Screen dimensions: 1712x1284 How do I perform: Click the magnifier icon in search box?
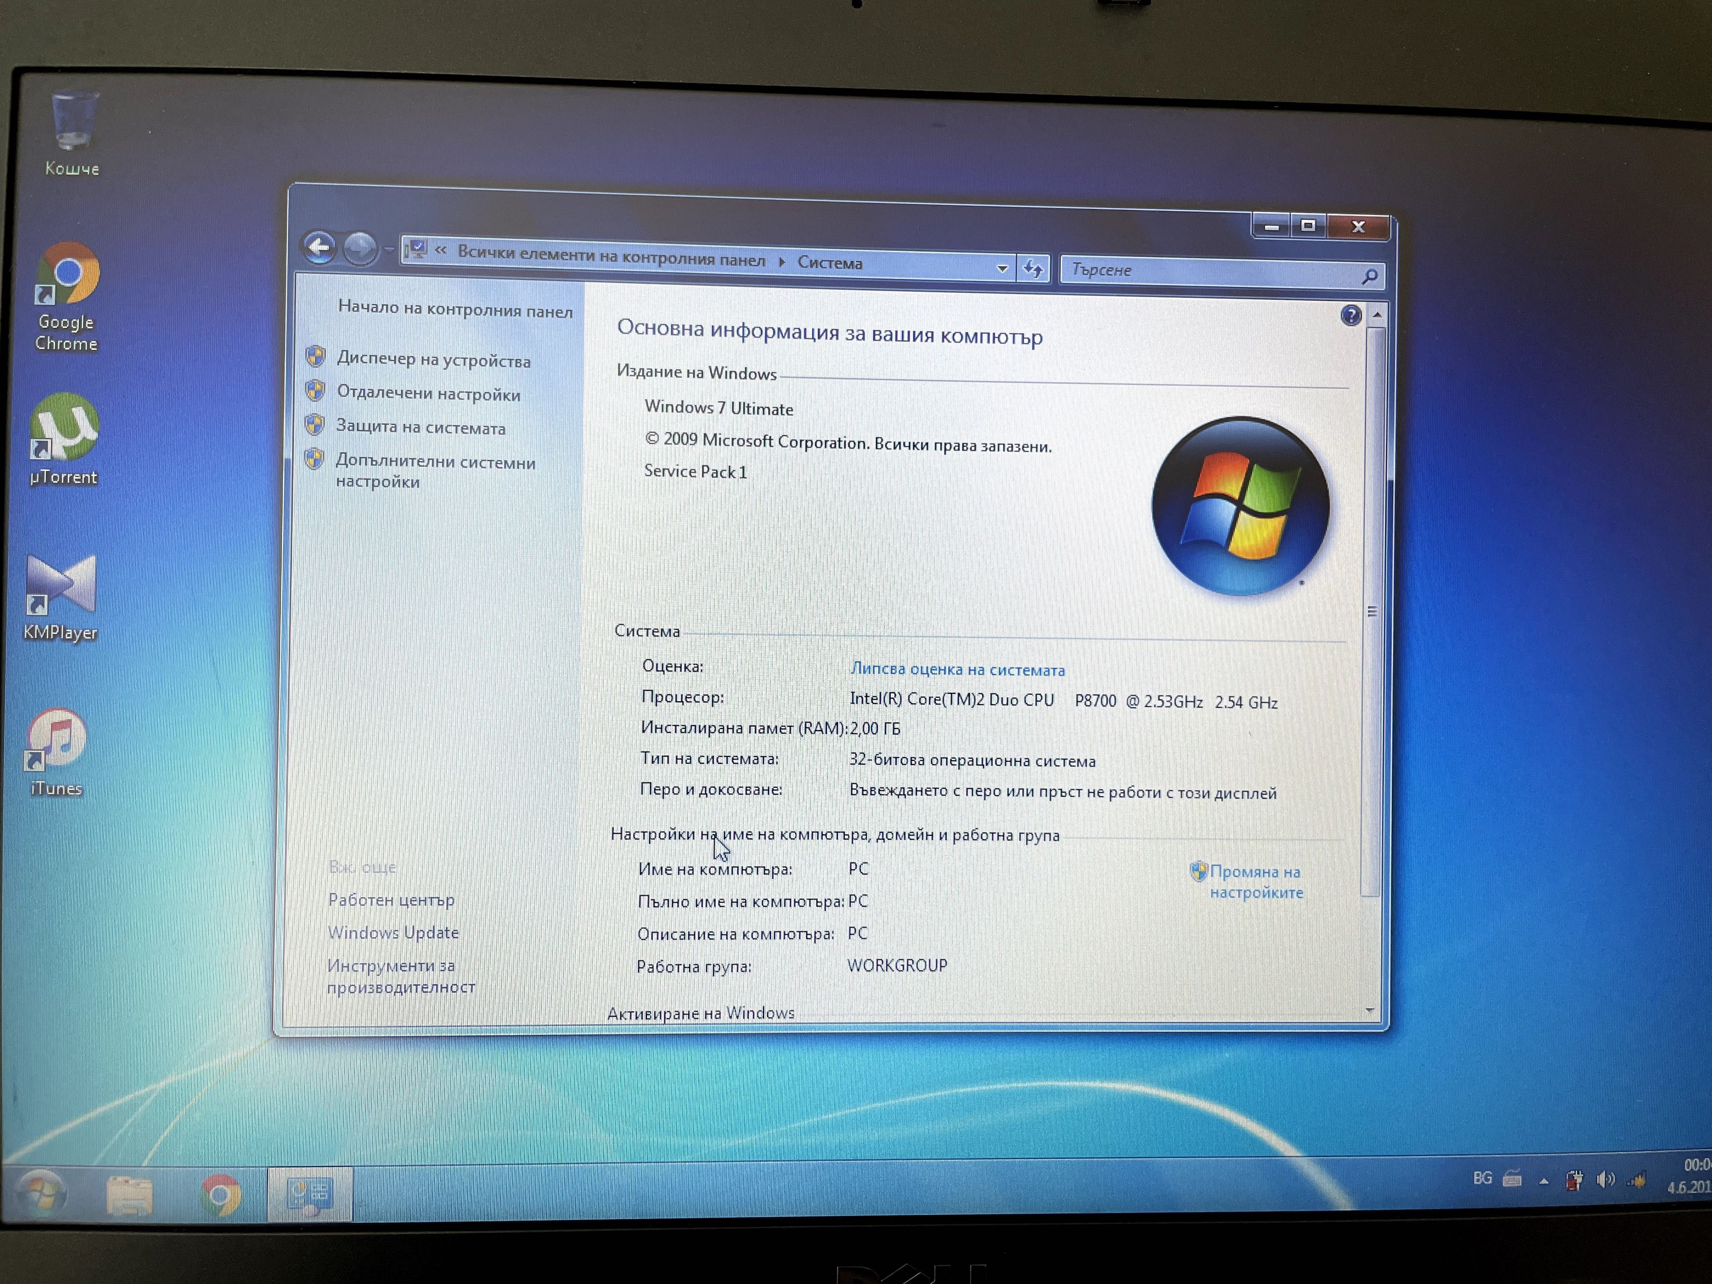(1369, 276)
